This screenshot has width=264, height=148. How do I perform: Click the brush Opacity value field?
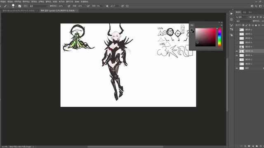pos(61,6)
